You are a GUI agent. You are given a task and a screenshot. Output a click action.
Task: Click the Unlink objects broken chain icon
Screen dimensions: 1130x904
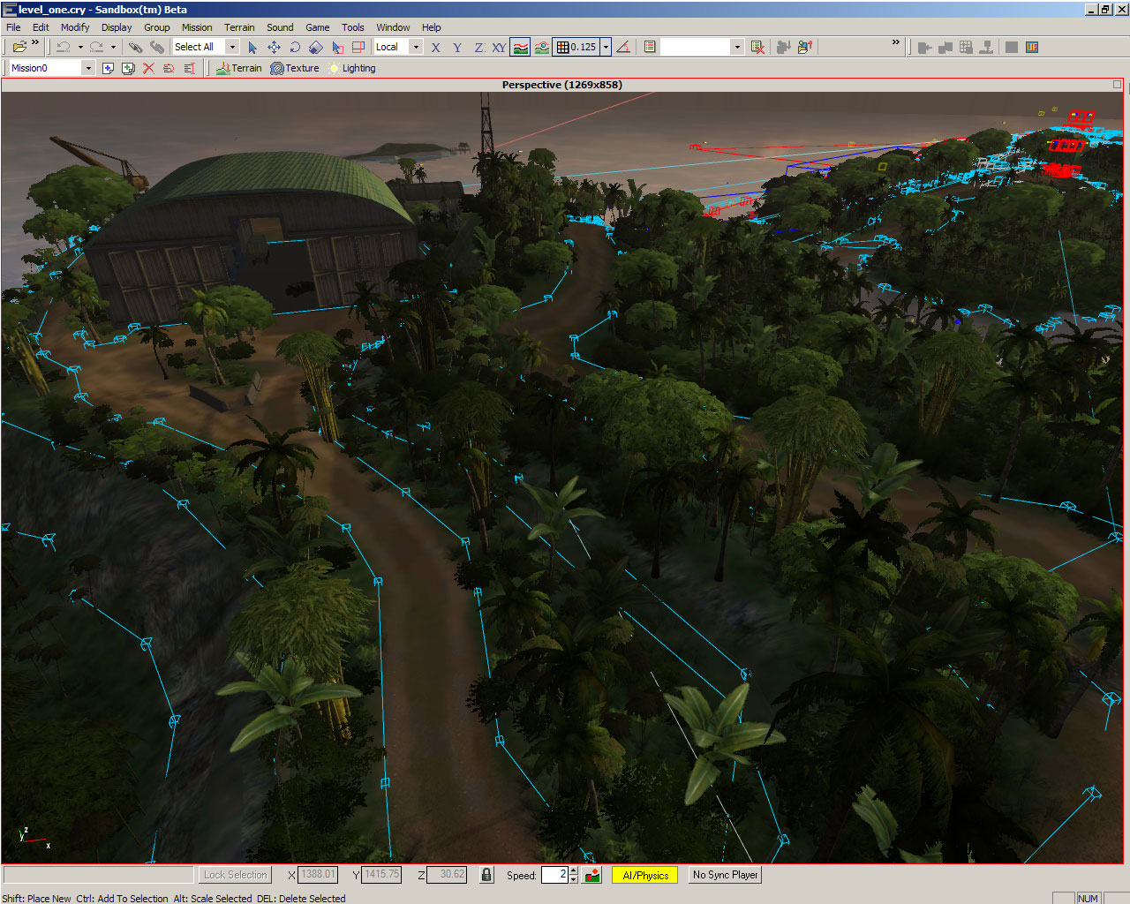point(156,47)
